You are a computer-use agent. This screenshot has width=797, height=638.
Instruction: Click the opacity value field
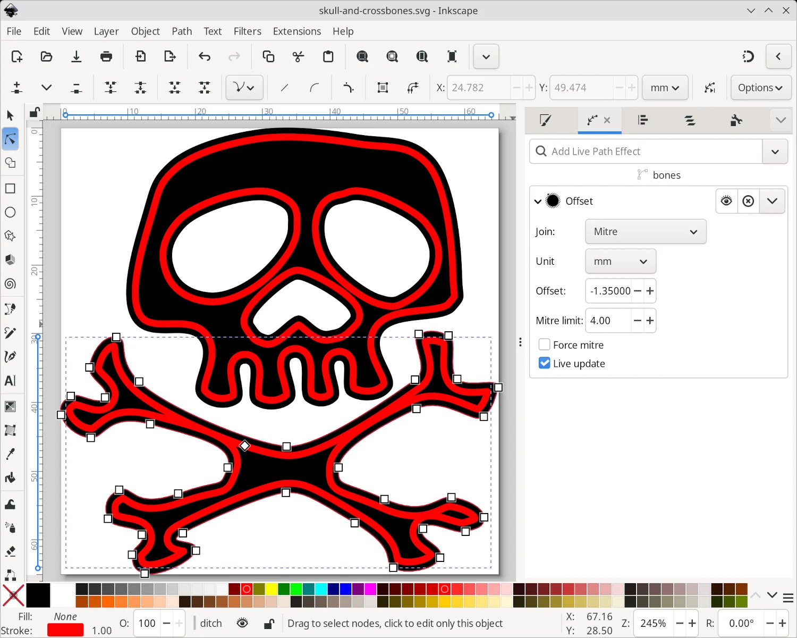click(147, 623)
